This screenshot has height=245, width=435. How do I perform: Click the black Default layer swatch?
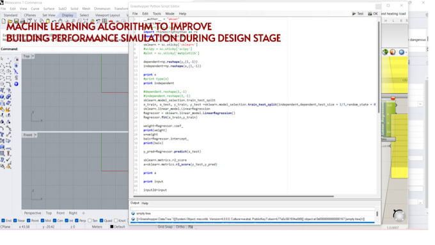112,226
